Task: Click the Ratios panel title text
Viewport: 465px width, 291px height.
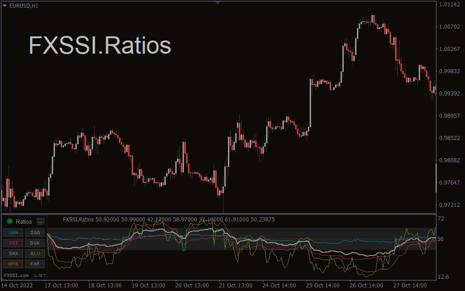Action: point(24,221)
